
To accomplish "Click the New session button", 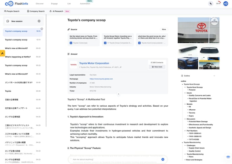I will (23, 21).
